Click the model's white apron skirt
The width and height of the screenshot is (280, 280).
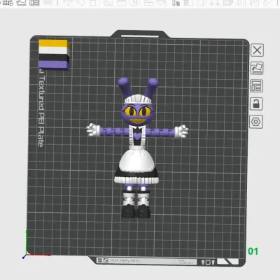pyautogui.click(x=136, y=160)
